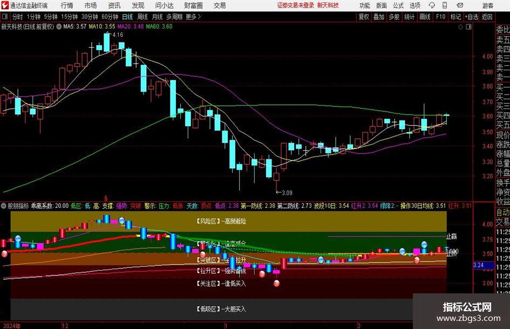
Task: Click 操作30日均线: 3.51 indicator value
Action: (x=423, y=206)
